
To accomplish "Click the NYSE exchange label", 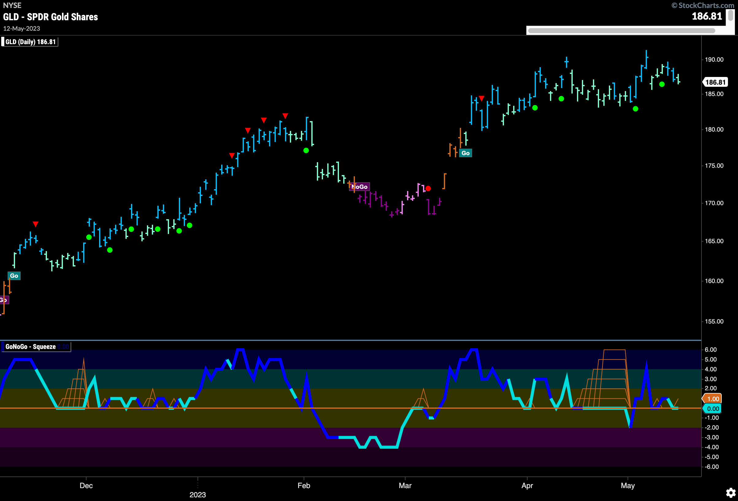I will [x=12, y=5].
